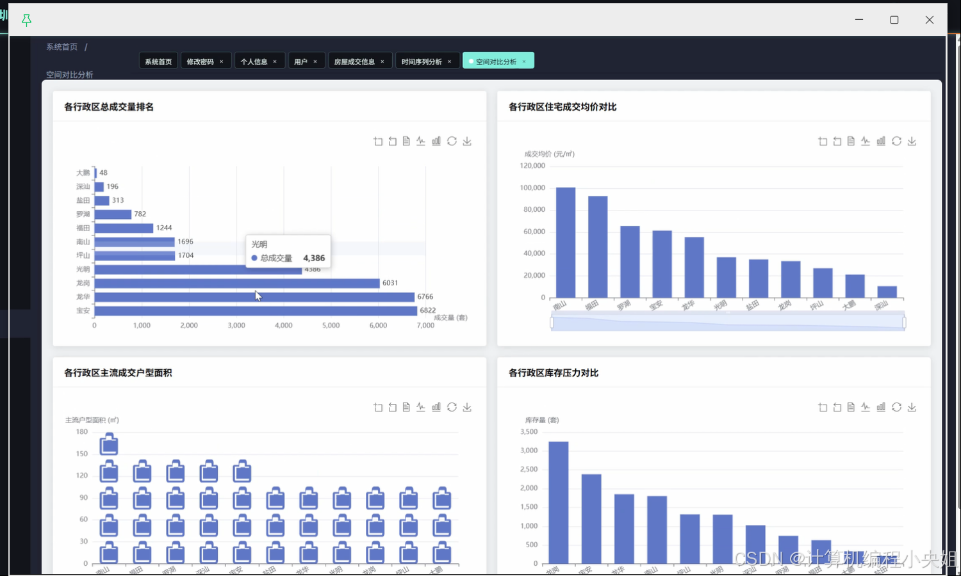The image size is (961, 576).
Task: Click the 各行政区库存压力对比 chart title
Action: tap(554, 373)
